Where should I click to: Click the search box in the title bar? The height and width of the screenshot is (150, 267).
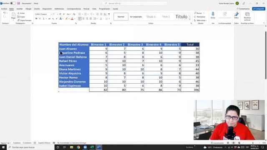[x=134, y=3]
